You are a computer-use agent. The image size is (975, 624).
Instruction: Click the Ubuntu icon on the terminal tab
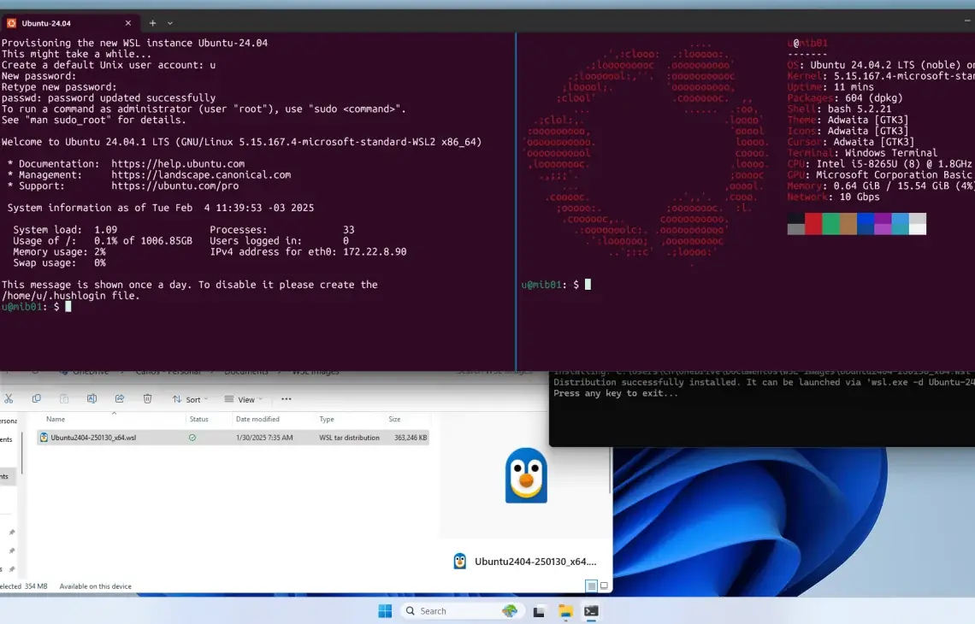click(11, 23)
